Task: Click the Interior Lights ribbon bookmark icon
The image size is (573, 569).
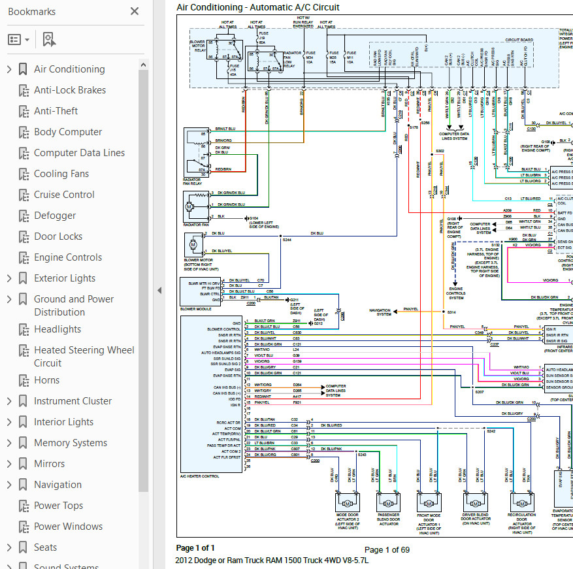Action: pos(23,422)
